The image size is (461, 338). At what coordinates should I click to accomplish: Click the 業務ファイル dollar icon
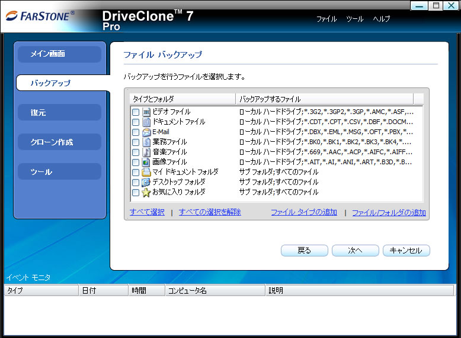[x=146, y=142]
